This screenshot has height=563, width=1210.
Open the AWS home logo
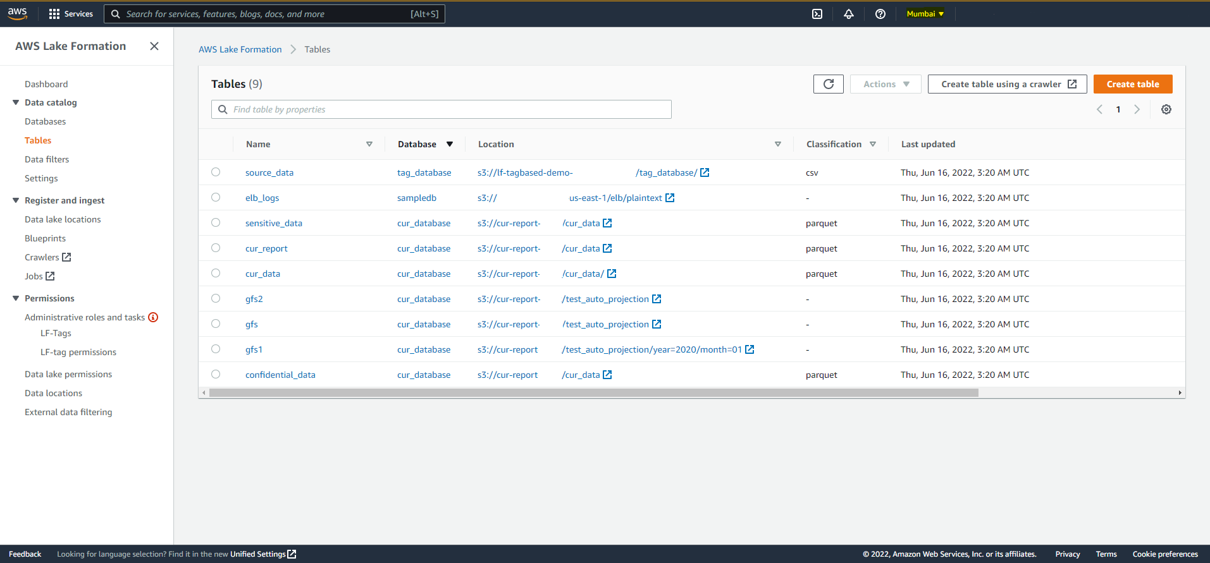point(18,13)
